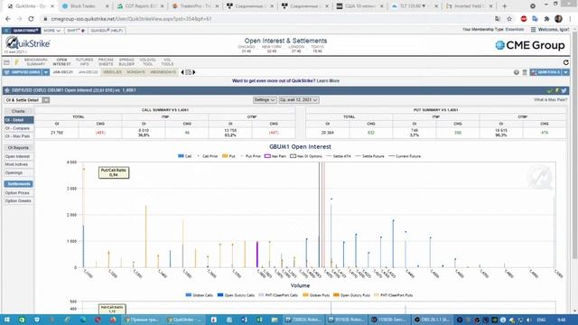
Task: Select the Mondays expiration tab
Action: [x=136, y=72]
